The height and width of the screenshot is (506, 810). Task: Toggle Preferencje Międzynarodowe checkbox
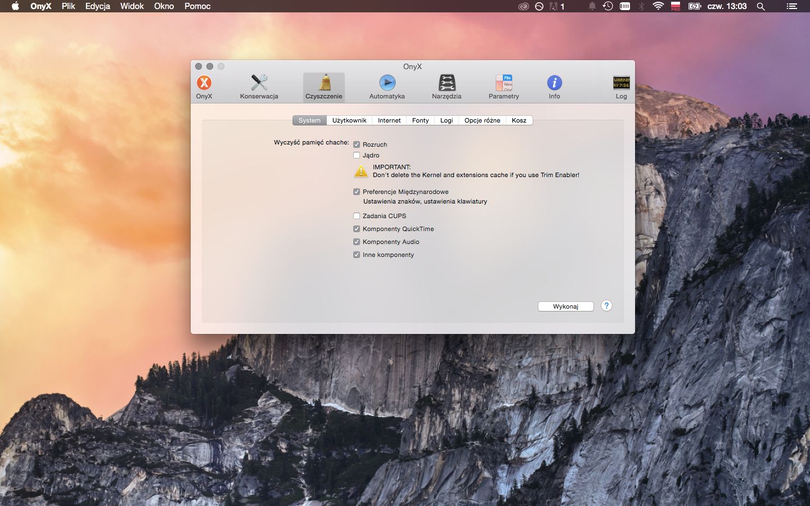pos(357,192)
